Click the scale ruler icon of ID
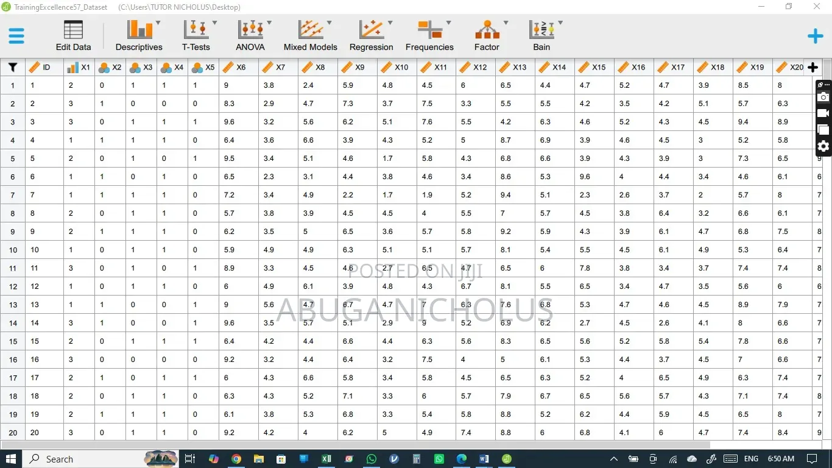The height and width of the screenshot is (468, 832). [x=34, y=67]
